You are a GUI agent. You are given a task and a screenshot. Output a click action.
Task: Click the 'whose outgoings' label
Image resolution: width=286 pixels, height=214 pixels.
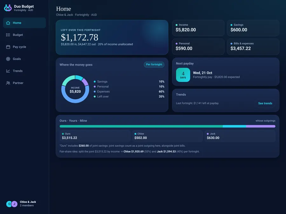pos(265,121)
